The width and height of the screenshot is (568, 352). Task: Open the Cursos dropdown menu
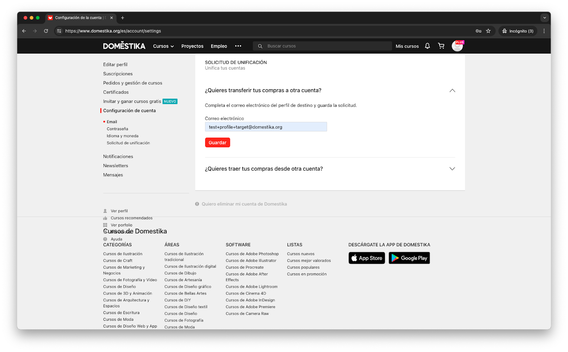(x=163, y=46)
